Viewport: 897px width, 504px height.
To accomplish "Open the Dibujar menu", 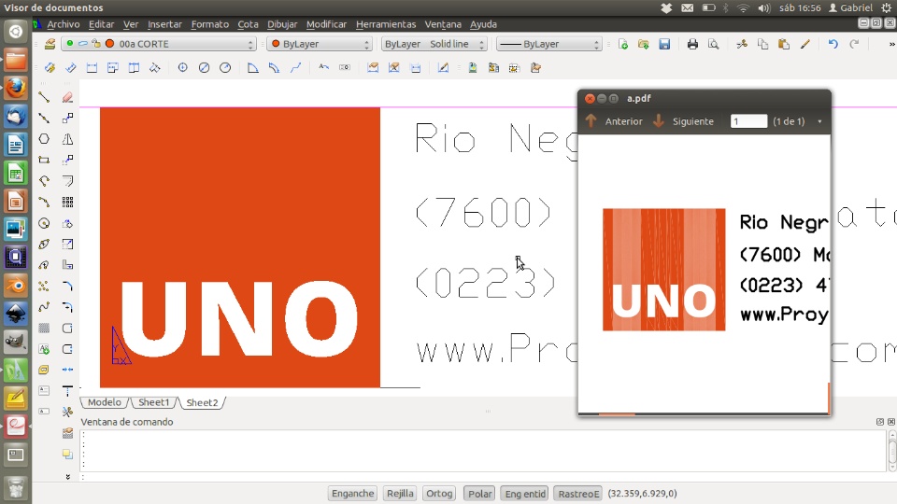I will click(x=282, y=24).
